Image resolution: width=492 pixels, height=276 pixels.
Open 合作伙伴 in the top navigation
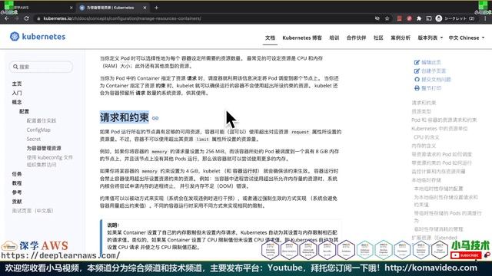[x=356, y=38]
